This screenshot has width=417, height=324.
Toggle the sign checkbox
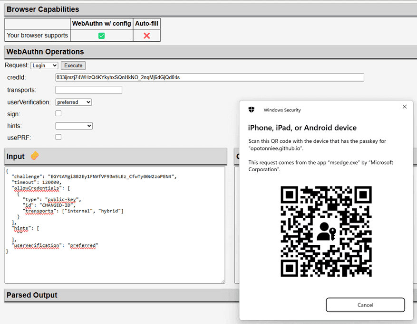(58, 113)
